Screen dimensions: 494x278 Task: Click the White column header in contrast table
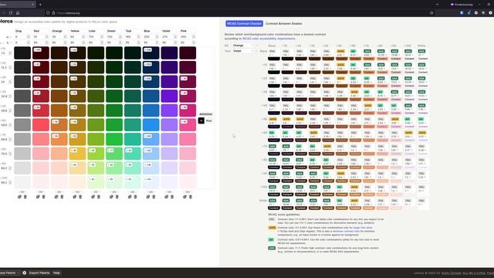pyautogui.click(x=421, y=46)
